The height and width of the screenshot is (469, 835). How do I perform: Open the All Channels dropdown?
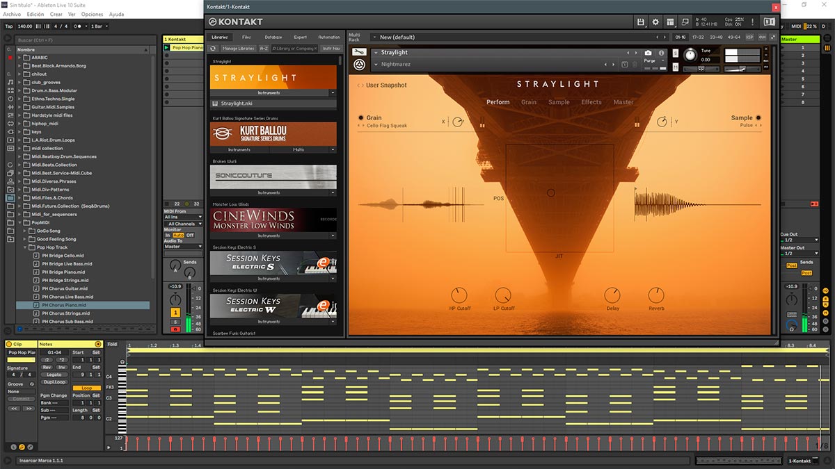coord(184,224)
